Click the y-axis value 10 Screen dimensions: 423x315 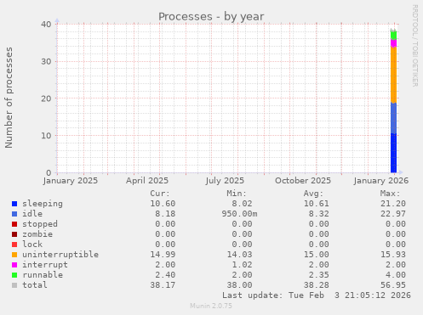click(x=46, y=136)
